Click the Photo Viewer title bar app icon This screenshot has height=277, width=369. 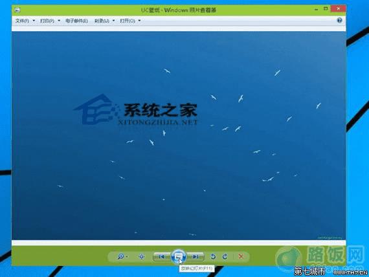click(x=17, y=10)
